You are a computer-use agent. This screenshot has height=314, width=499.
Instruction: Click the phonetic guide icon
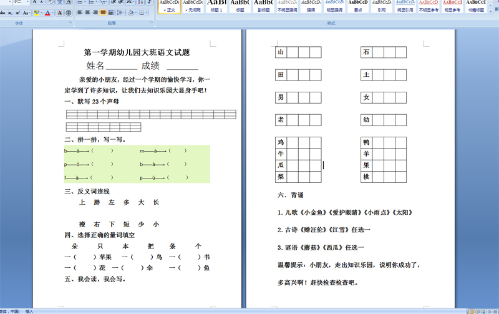(60, 2)
